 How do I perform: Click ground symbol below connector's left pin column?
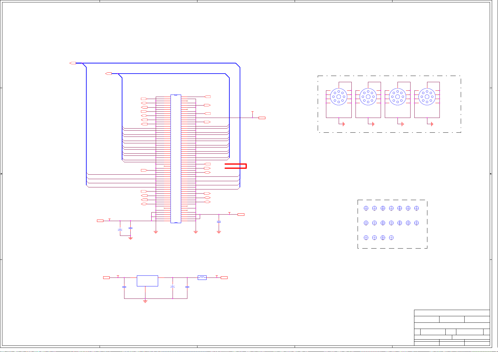(x=156, y=232)
